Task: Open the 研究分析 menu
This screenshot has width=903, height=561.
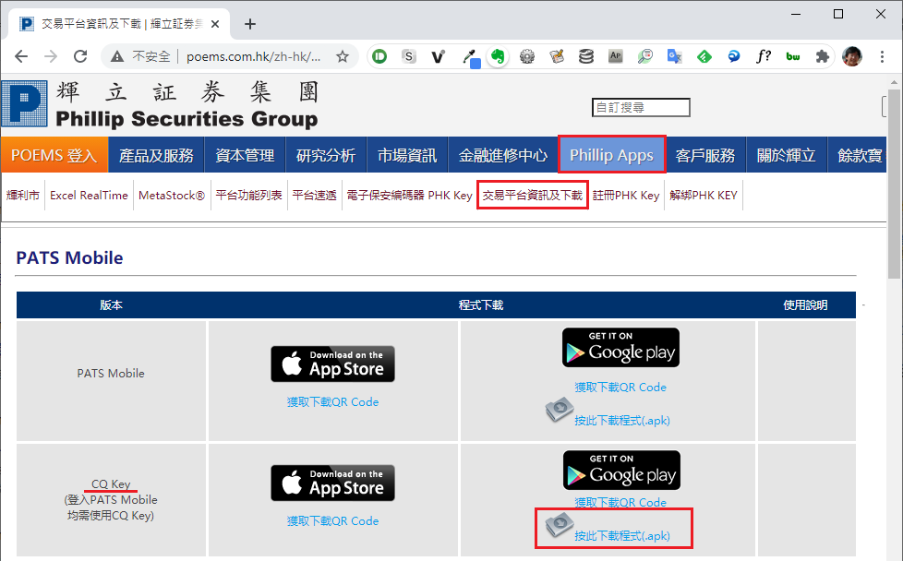Action: (326, 155)
